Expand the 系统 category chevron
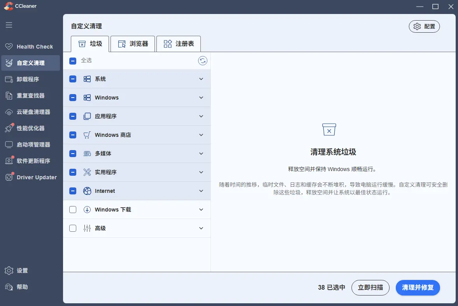458x306 pixels. point(201,79)
